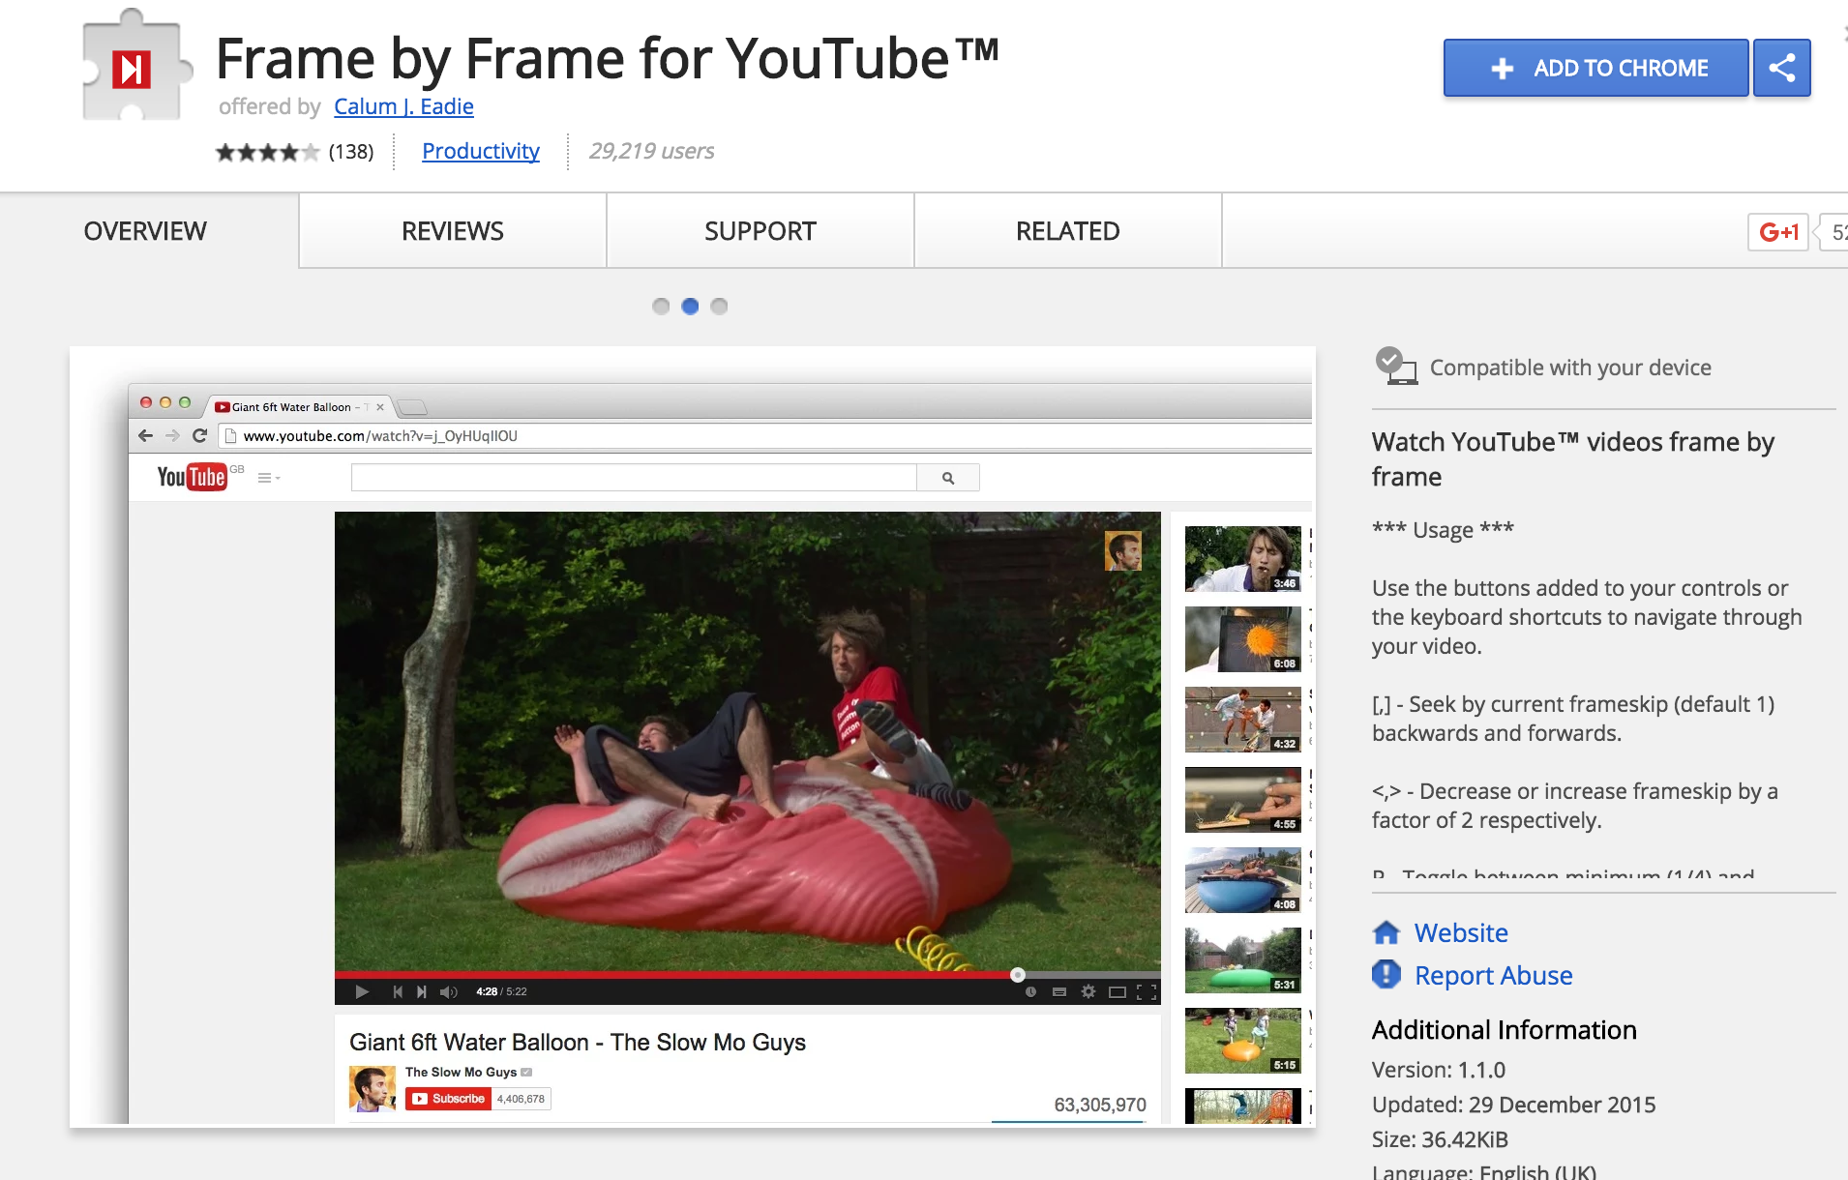Click the ADD TO CHROME button

tap(1596, 68)
